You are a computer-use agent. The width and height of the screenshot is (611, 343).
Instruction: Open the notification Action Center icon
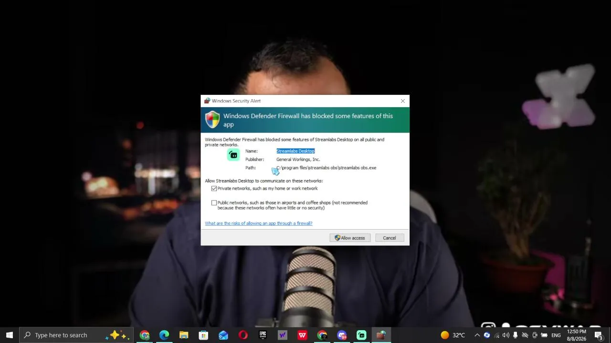[599, 335]
